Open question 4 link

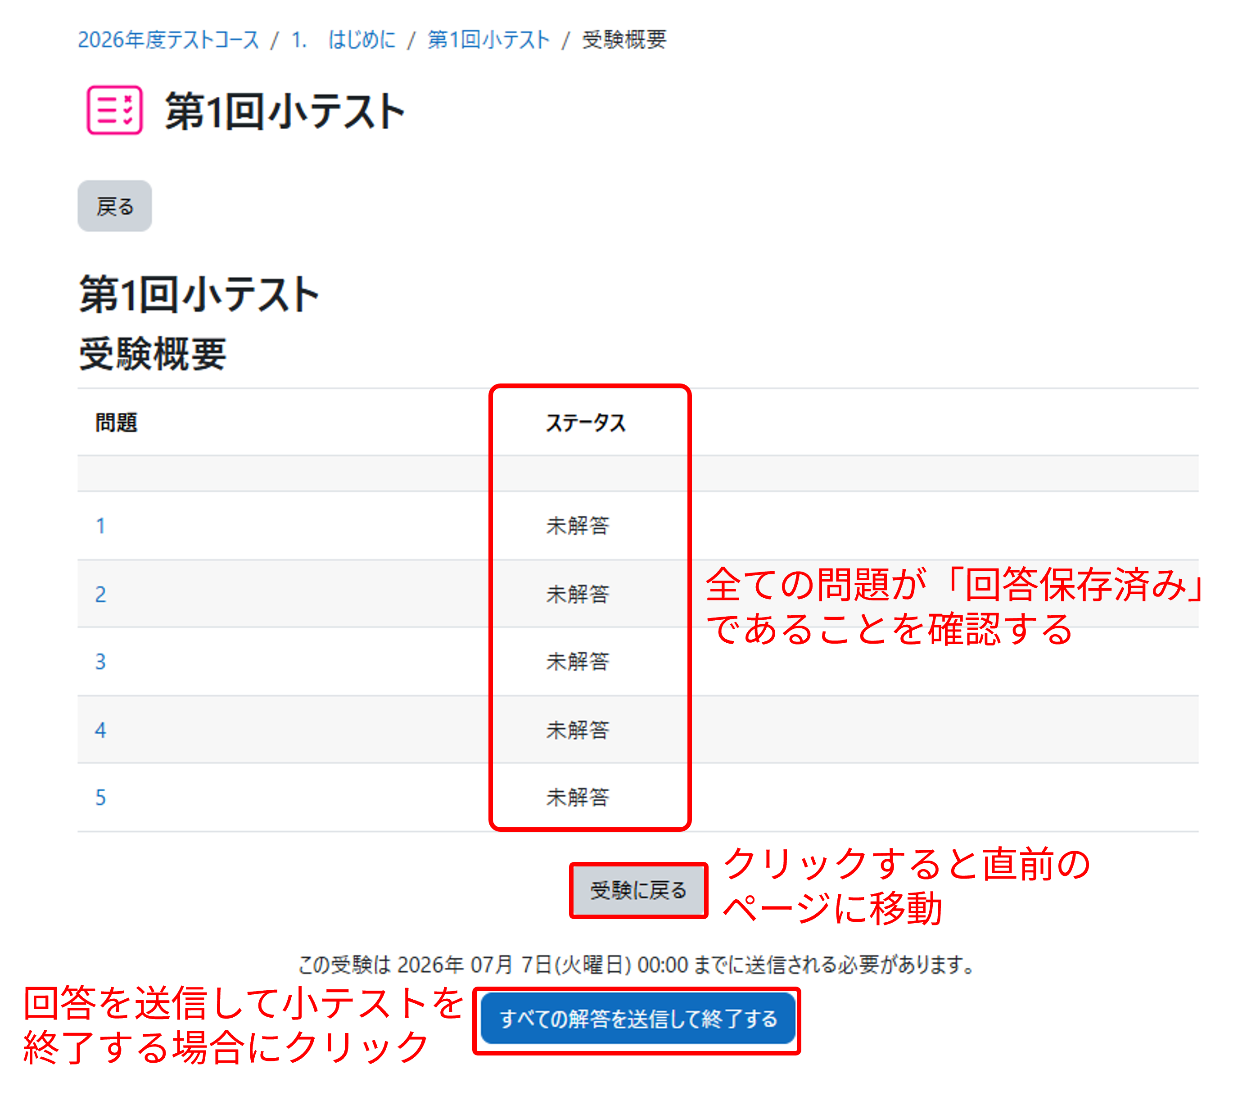101,730
